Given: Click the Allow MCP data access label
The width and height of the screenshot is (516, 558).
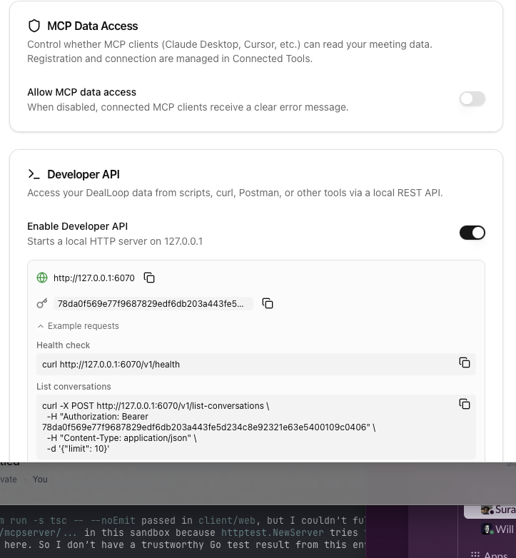Looking at the screenshot, I should [82, 92].
